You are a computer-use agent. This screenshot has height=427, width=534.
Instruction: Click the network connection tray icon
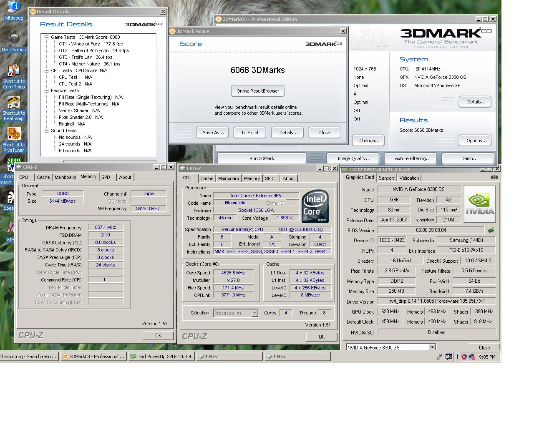pos(472,357)
